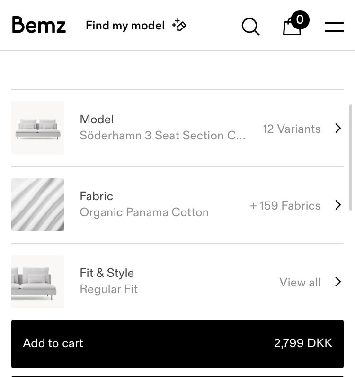Expand the Fabric row chevron

(338, 205)
